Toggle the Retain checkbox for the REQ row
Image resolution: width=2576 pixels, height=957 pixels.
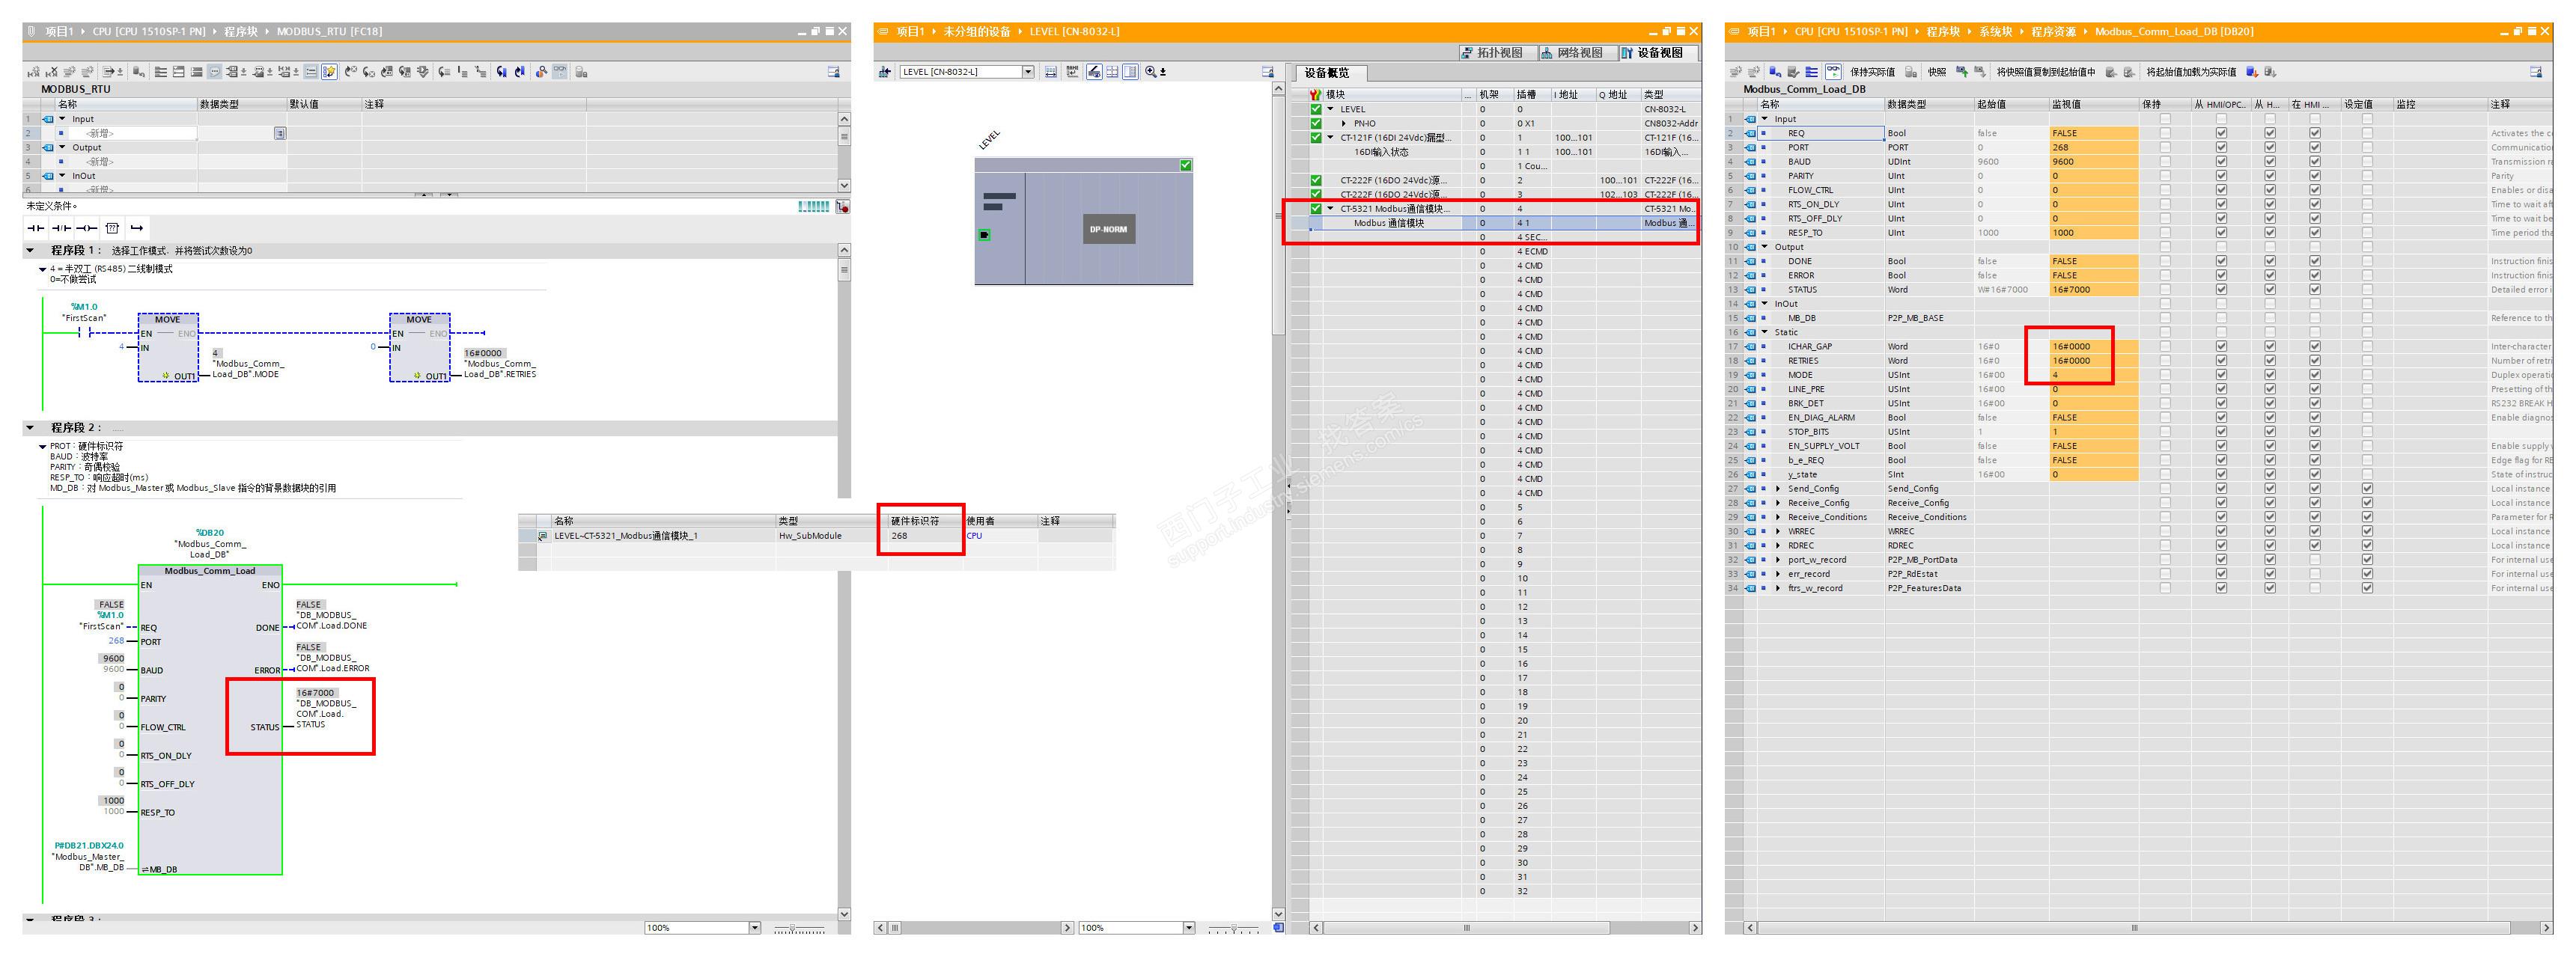(2165, 133)
